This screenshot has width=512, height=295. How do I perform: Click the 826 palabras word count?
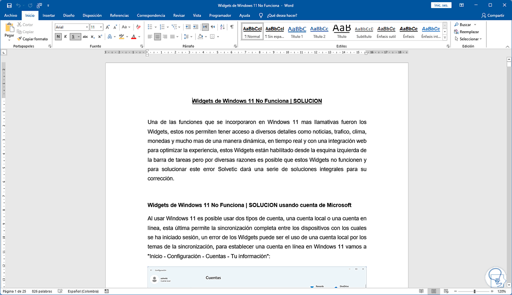tap(42, 291)
